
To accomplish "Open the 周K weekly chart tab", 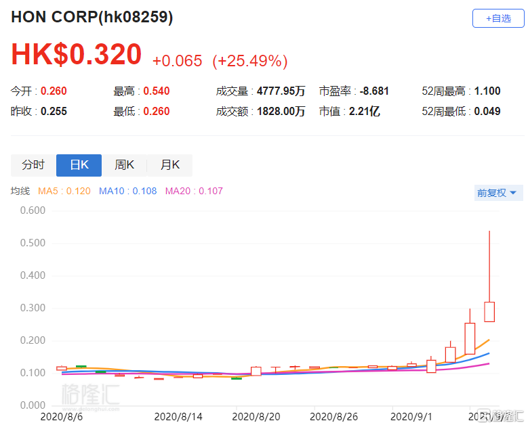I will click(124, 165).
